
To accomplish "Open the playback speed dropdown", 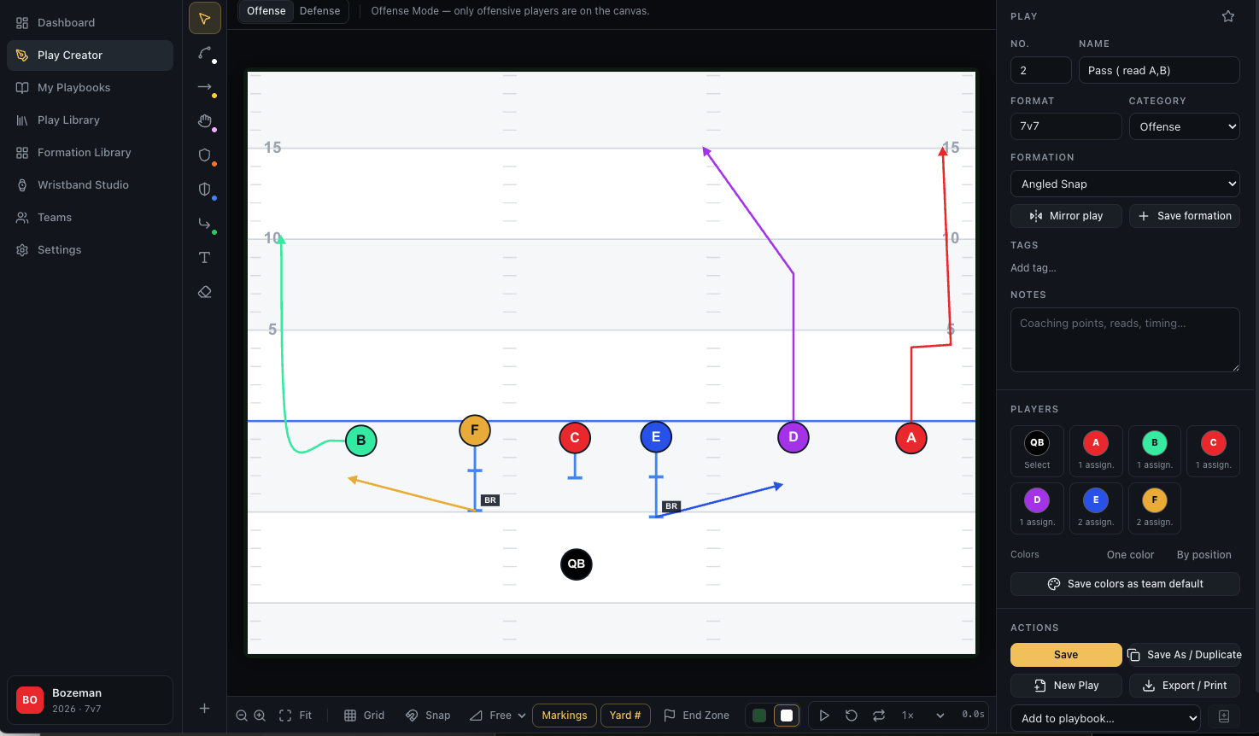I will [923, 716].
